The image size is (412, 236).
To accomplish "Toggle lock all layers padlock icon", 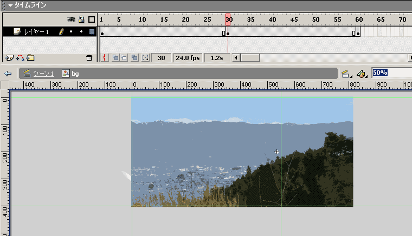I will coord(81,19).
